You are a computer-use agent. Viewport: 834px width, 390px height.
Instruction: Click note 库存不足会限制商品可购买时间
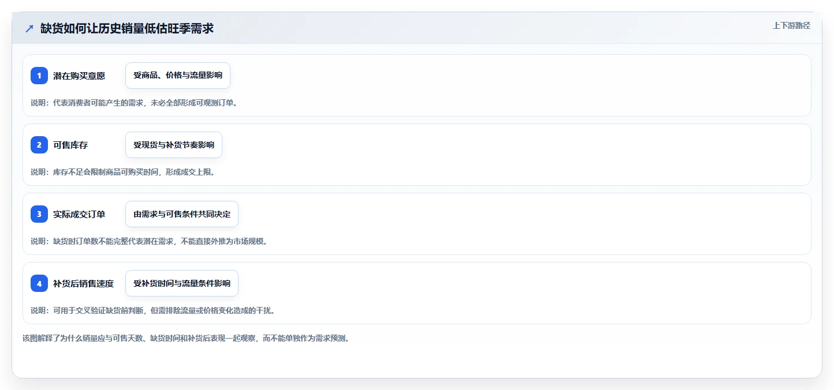click(x=123, y=172)
